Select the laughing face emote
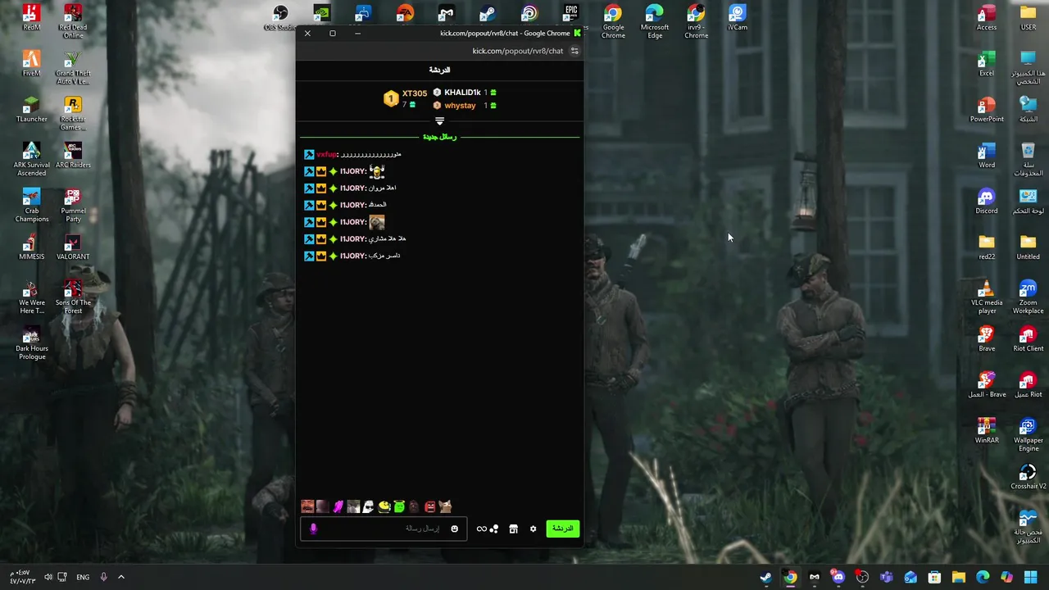The width and height of the screenshot is (1049, 590). point(307,506)
